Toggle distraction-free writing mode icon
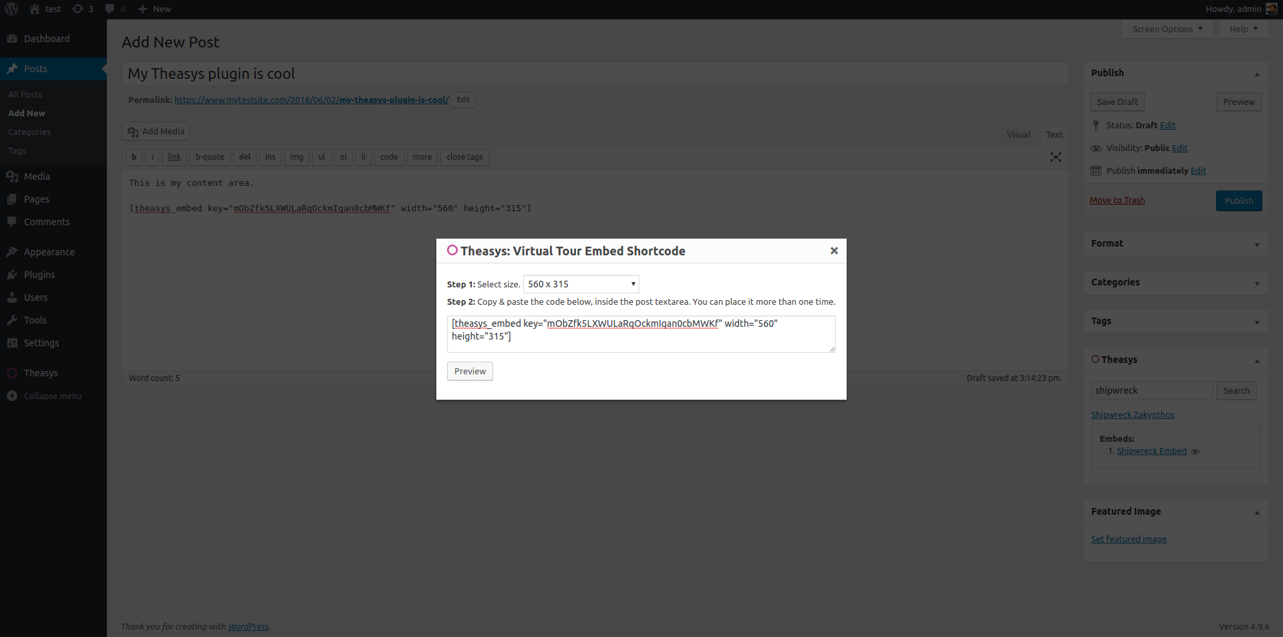The height and width of the screenshot is (637, 1283). [x=1056, y=157]
